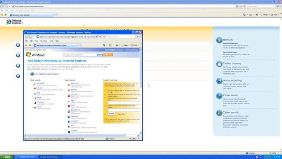This screenshot has width=282, height=159.
Task: Follow the eBay search provider link
Action: coord(73,101)
